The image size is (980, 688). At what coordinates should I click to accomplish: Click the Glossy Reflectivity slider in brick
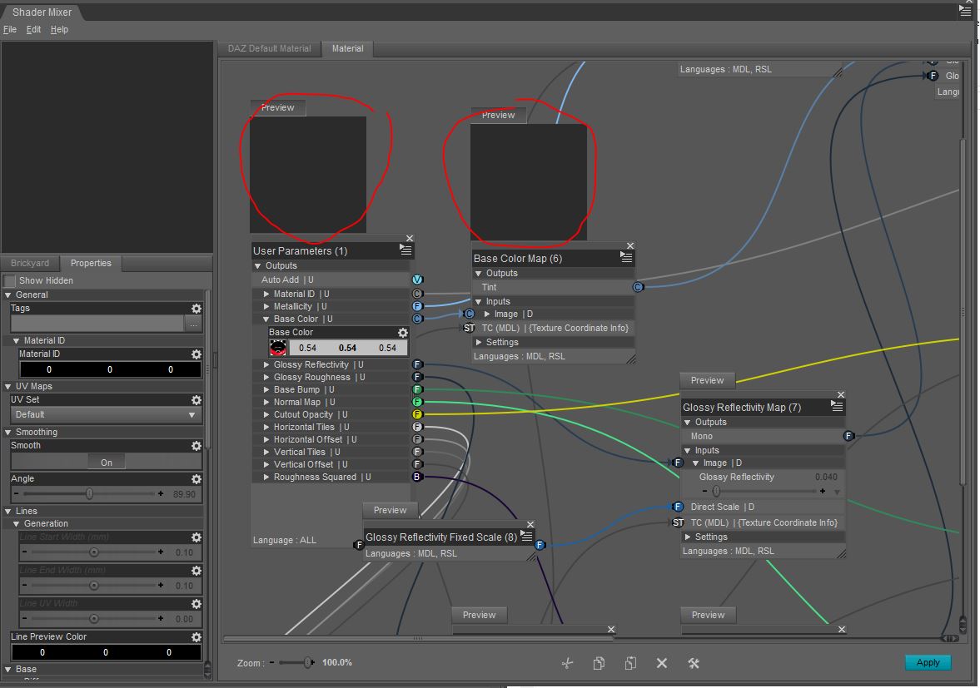pyautogui.click(x=716, y=492)
